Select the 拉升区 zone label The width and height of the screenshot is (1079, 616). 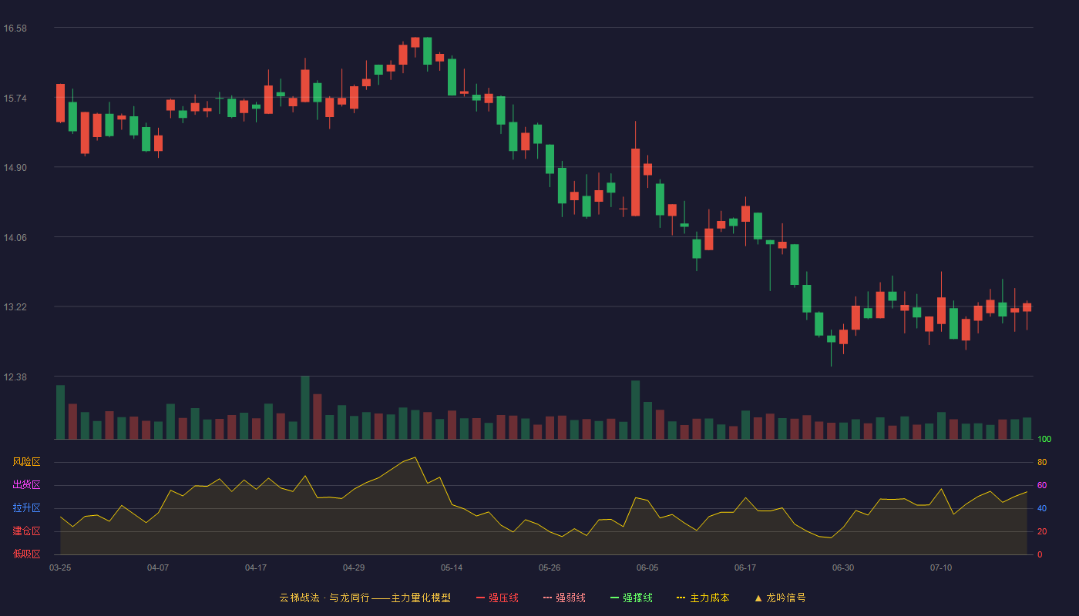[x=26, y=508]
